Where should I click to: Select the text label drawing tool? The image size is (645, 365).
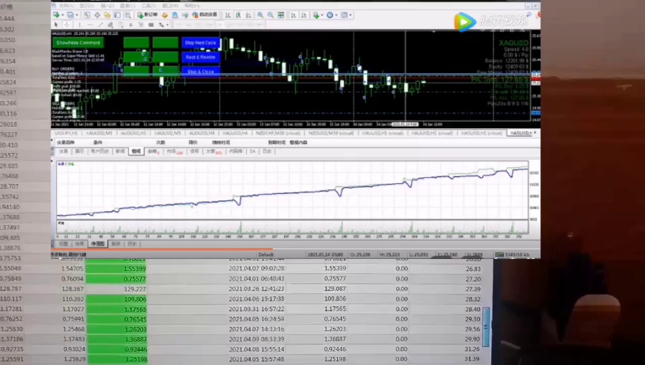click(x=129, y=25)
